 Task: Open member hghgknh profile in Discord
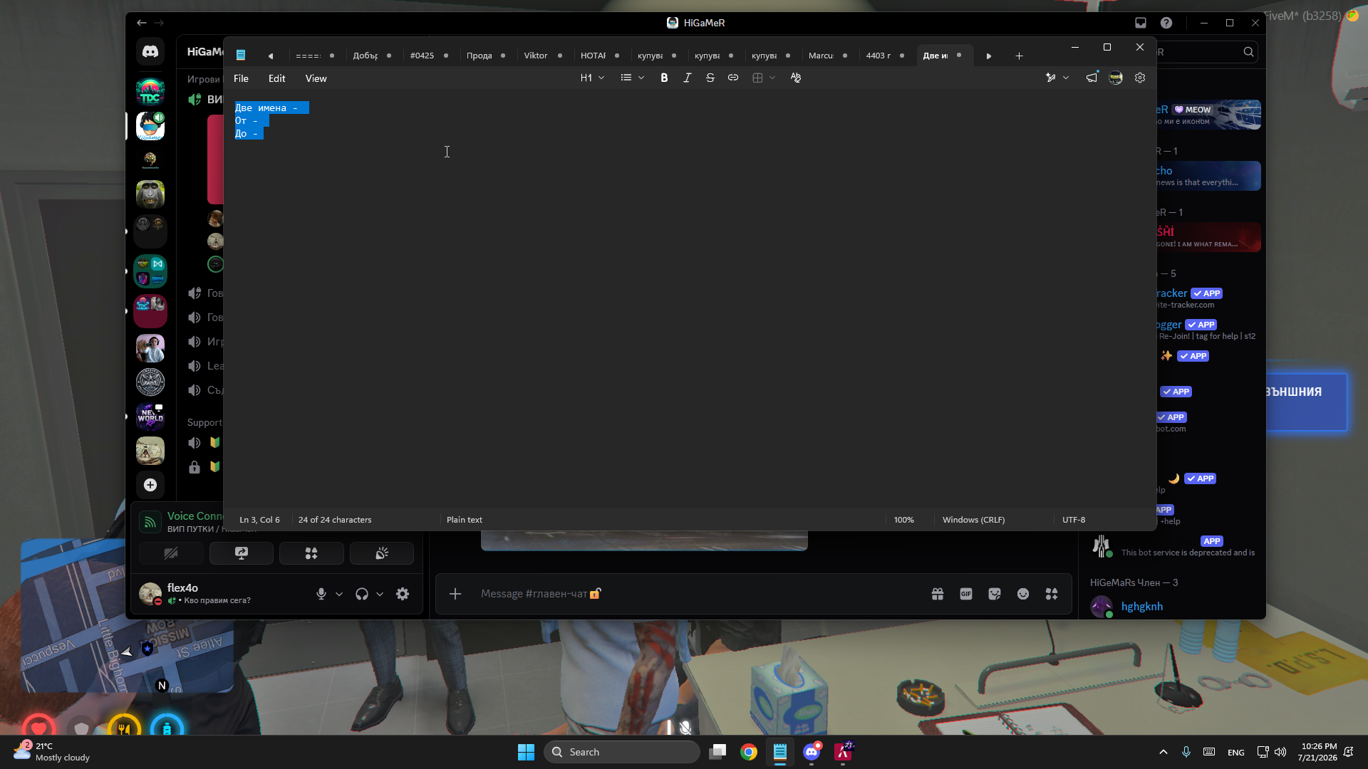click(1141, 607)
